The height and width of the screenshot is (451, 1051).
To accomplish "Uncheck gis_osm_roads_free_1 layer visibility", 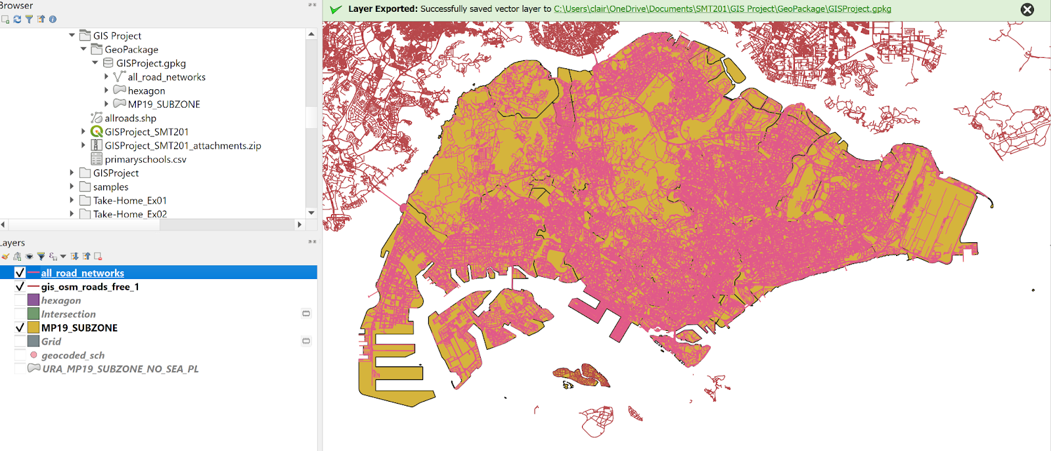I will [20, 287].
